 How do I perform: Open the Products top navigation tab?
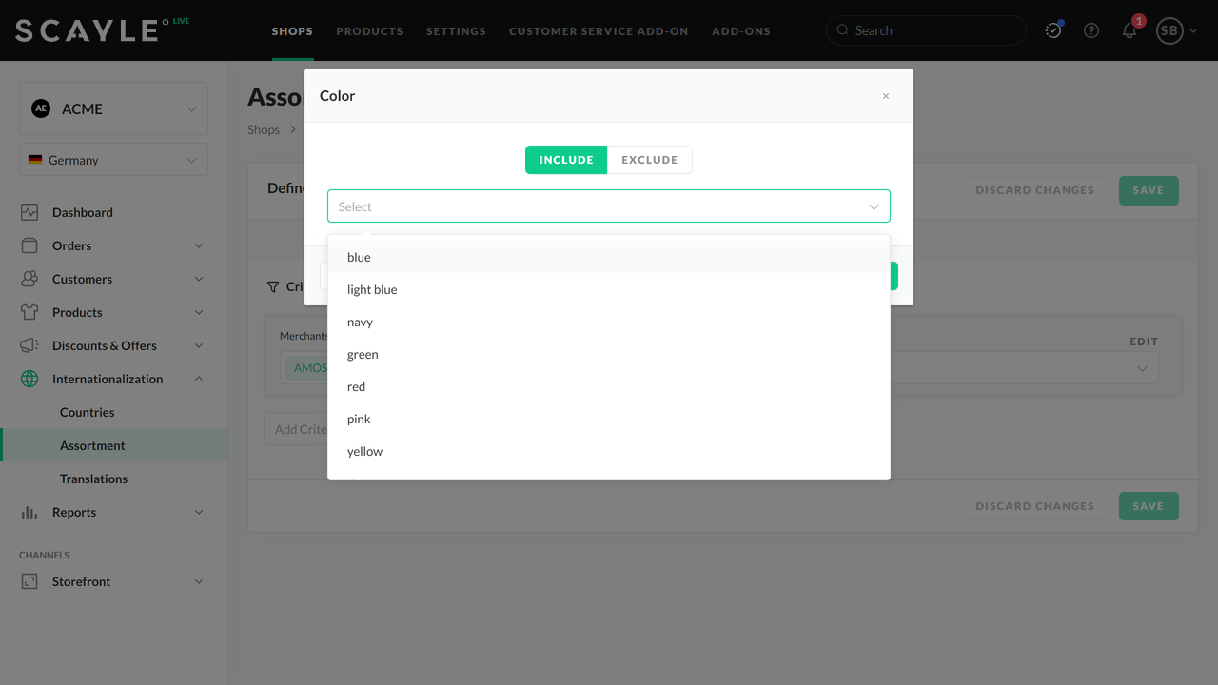point(369,30)
